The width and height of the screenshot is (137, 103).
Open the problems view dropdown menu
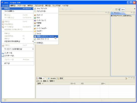click(129, 78)
